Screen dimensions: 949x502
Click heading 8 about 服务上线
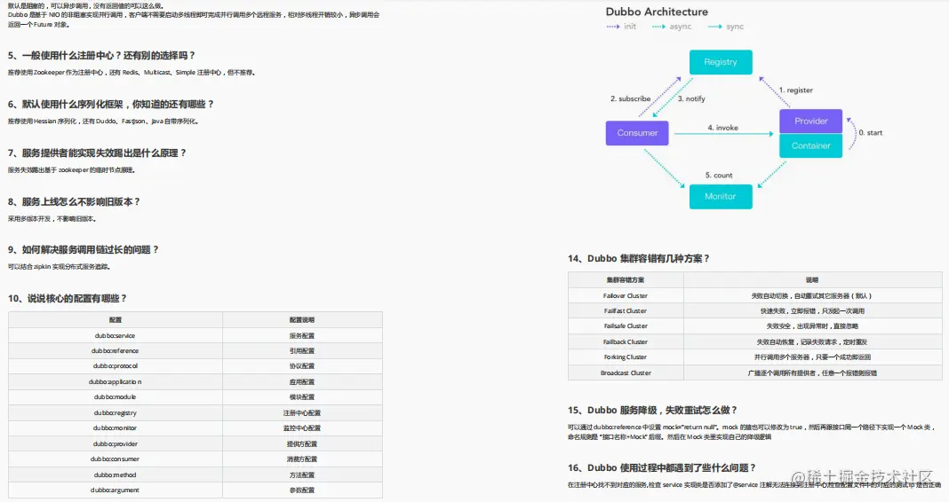tap(74, 201)
